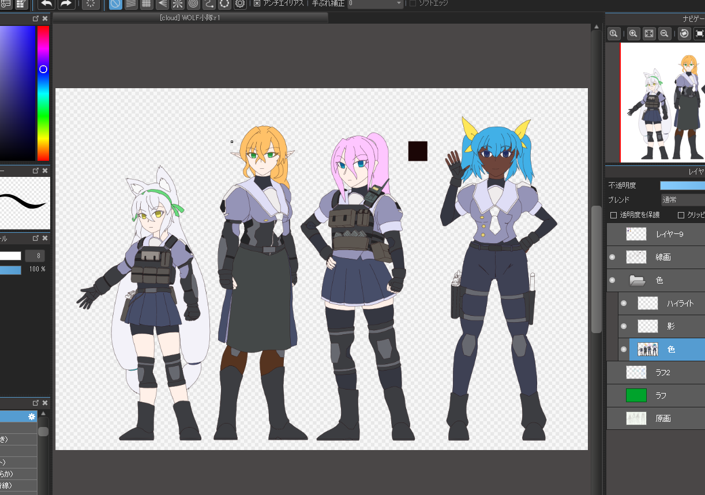Open snap settings gear icon
This screenshot has height=495, width=705.
pos(240,3)
